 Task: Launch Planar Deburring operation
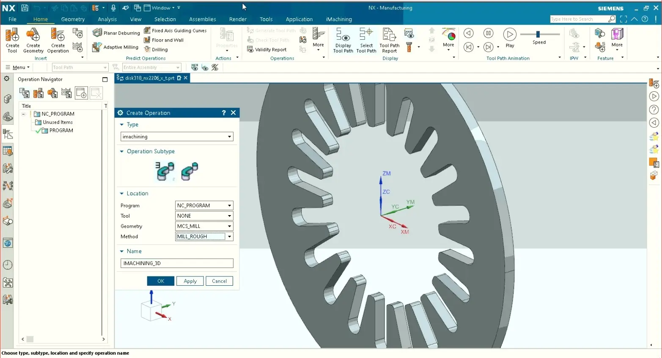pyautogui.click(x=116, y=33)
